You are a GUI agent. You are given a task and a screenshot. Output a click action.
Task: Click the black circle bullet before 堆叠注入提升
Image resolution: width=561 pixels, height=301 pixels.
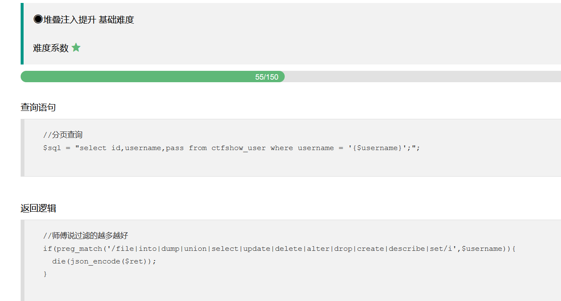click(38, 19)
